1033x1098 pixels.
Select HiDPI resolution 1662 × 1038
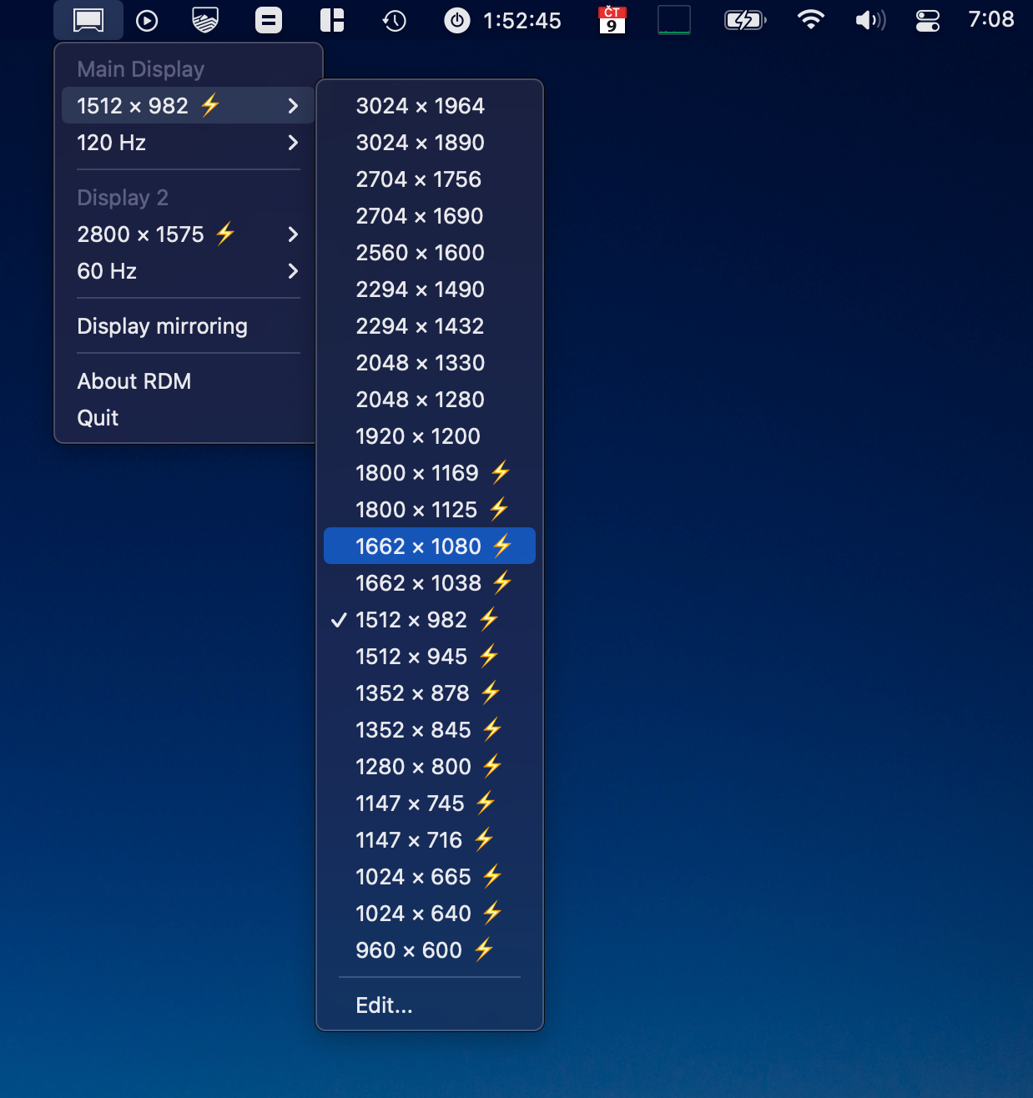pyautogui.click(x=430, y=583)
